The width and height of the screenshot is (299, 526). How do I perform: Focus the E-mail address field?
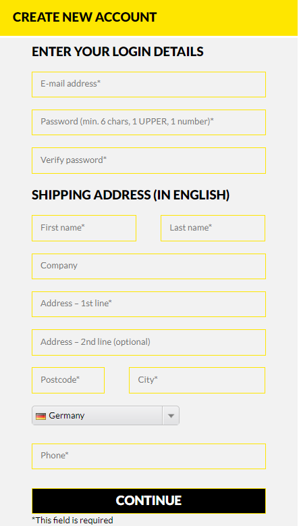tap(149, 85)
